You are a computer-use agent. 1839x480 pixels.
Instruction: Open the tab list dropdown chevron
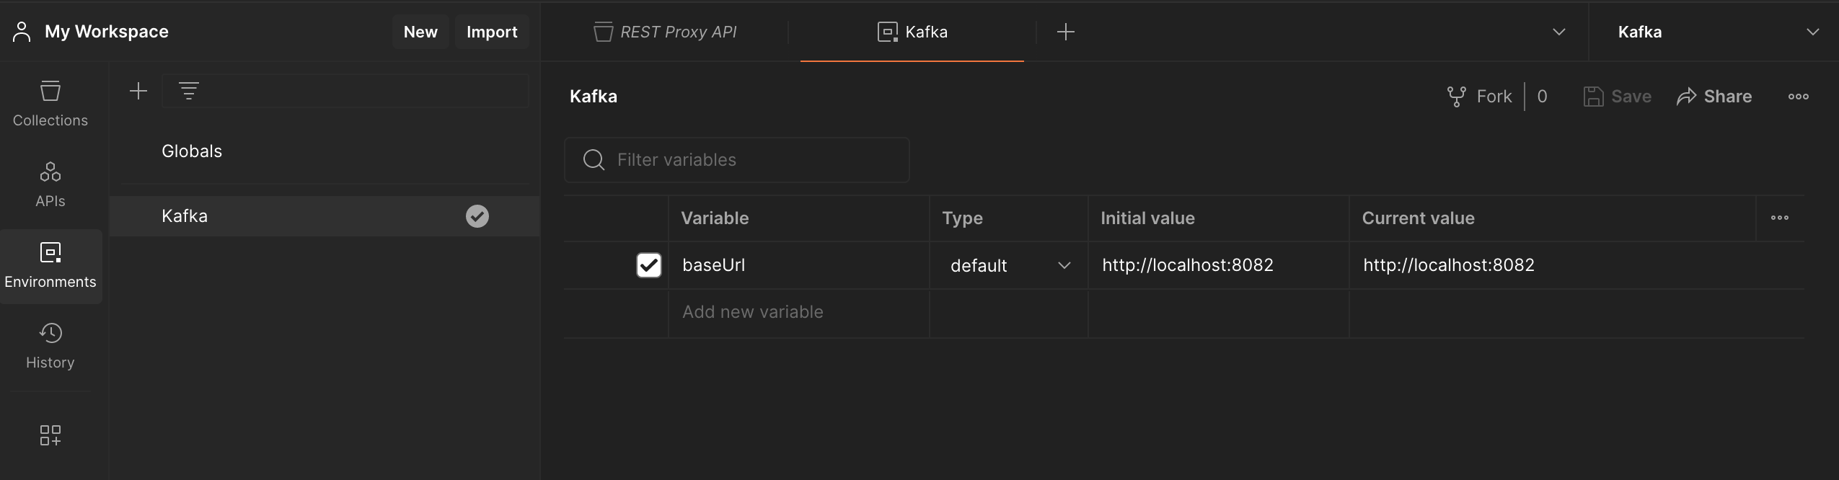click(x=1558, y=32)
